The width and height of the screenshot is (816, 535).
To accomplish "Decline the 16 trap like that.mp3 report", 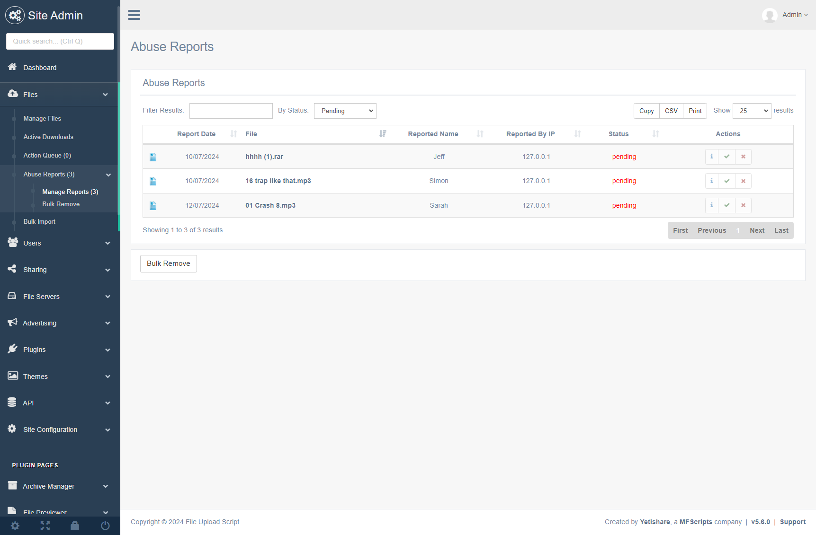I will coord(743,181).
